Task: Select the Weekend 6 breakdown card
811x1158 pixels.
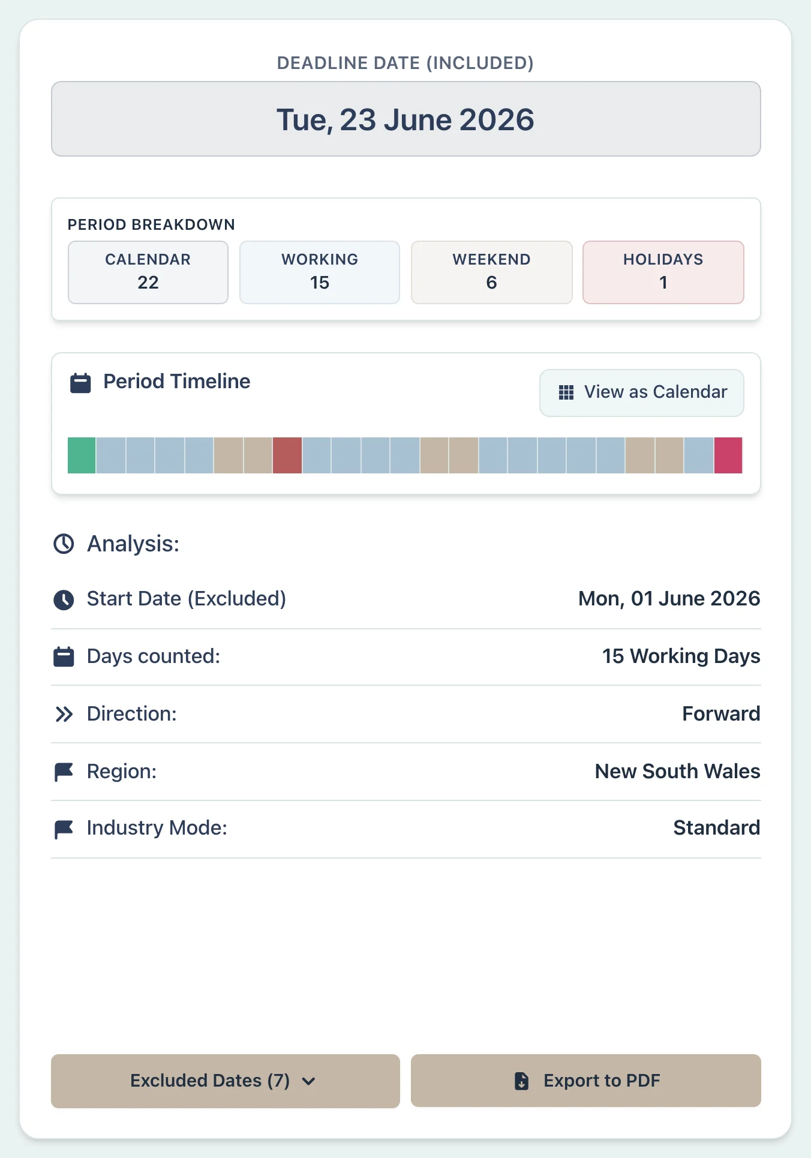Action: click(491, 272)
